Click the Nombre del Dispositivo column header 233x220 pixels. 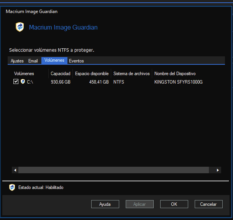(175, 74)
